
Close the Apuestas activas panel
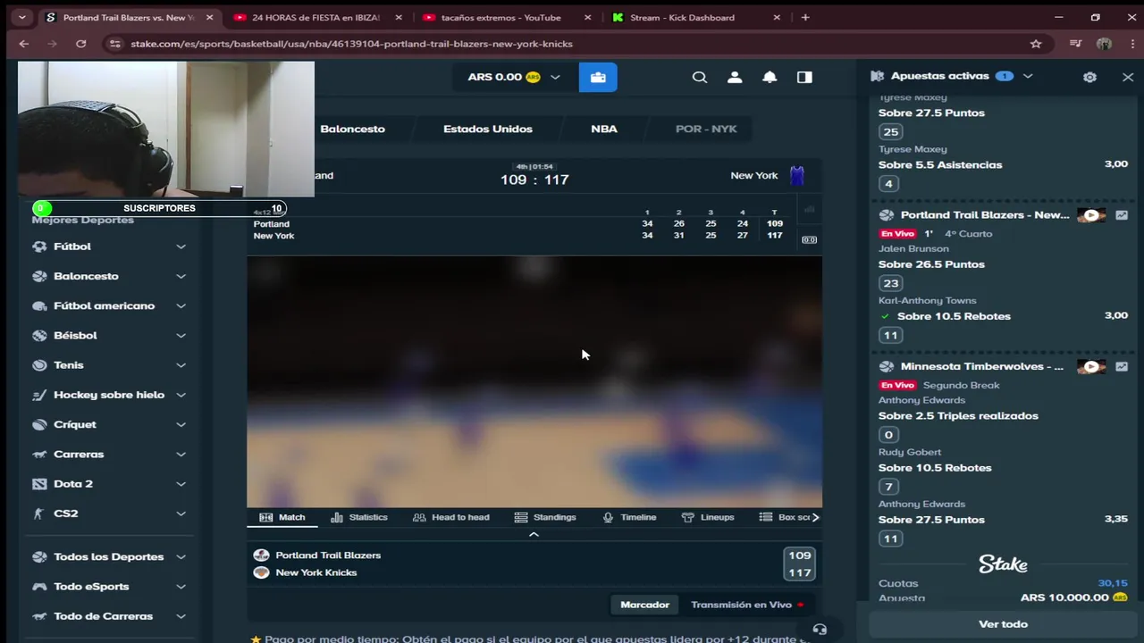(1128, 77)
